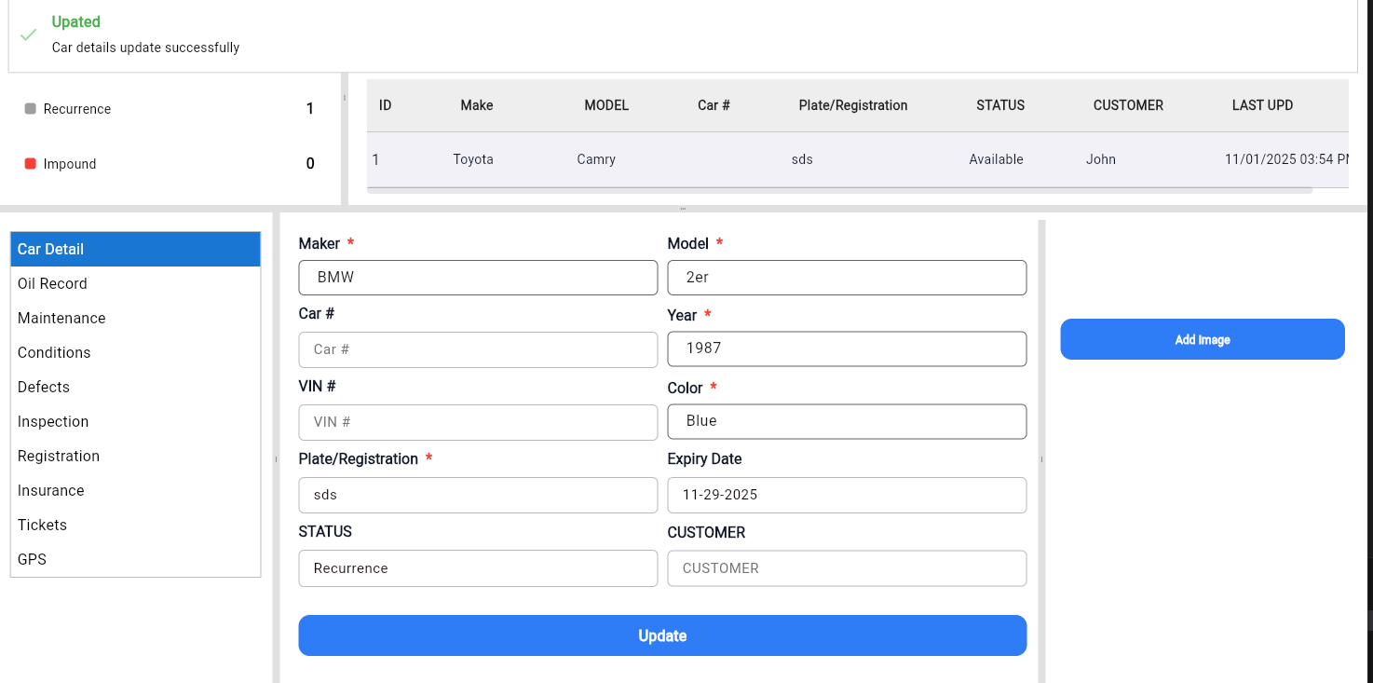Open the Expiry Date picker field
1373x683 pixels.
point(847,495)
